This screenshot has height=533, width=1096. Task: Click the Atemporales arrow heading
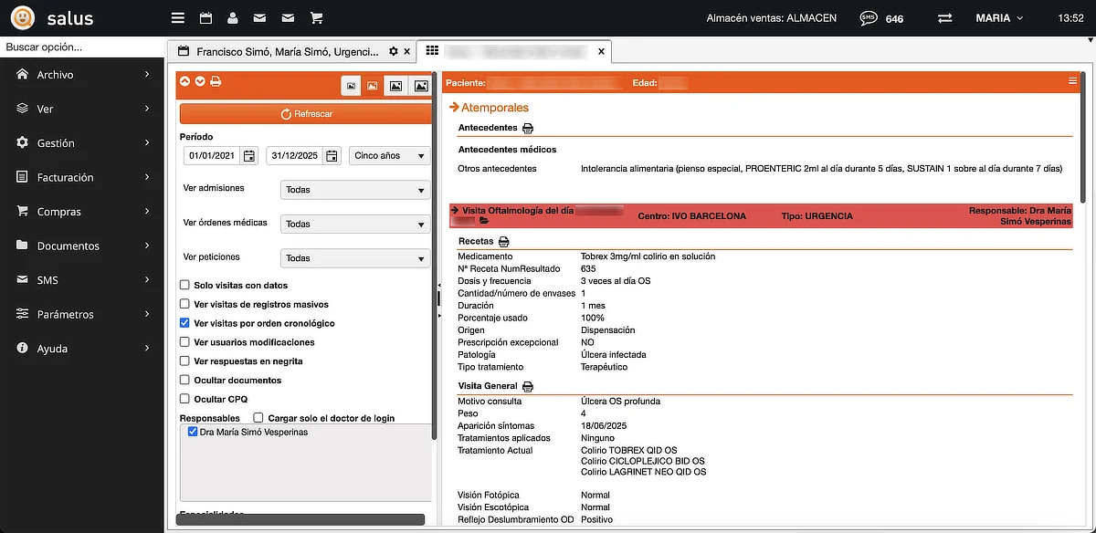click(x=490, y=108)
